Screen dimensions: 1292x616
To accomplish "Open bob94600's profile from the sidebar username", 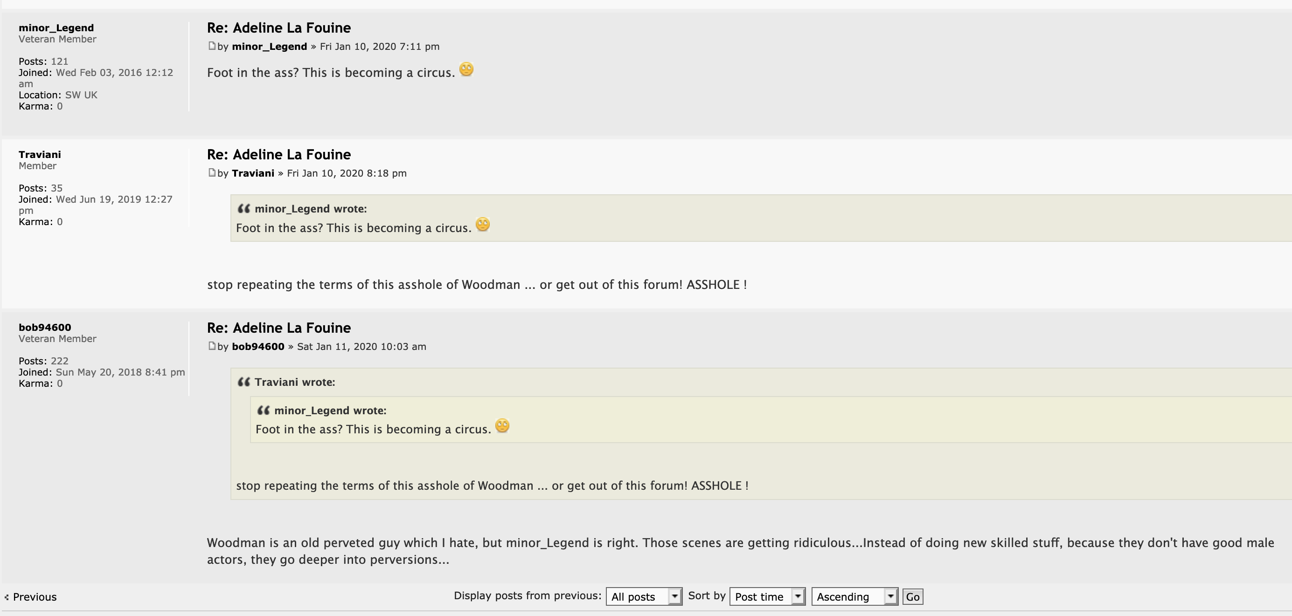I will point(45,327).
